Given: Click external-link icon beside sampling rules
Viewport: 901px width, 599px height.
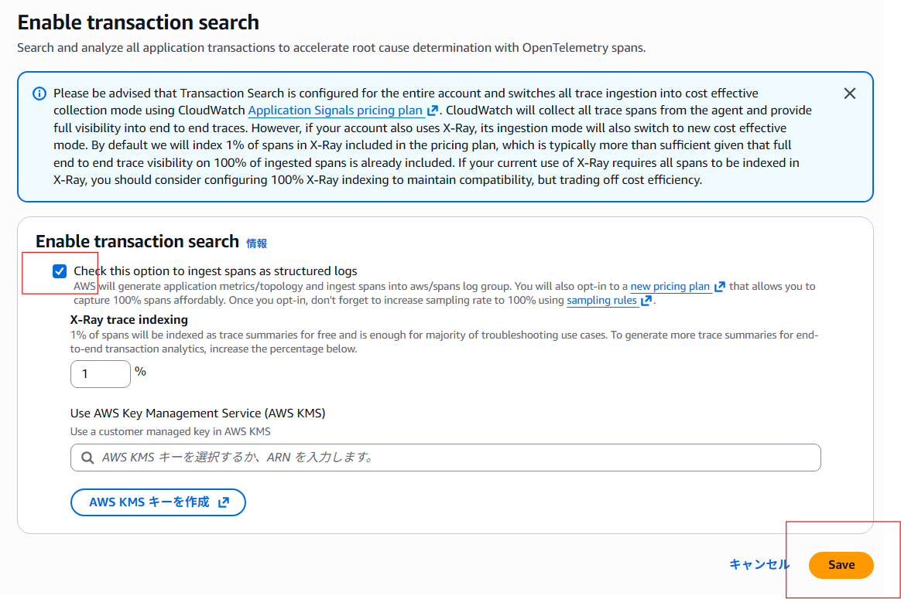Looking at the screenshot, I should 646,301.
